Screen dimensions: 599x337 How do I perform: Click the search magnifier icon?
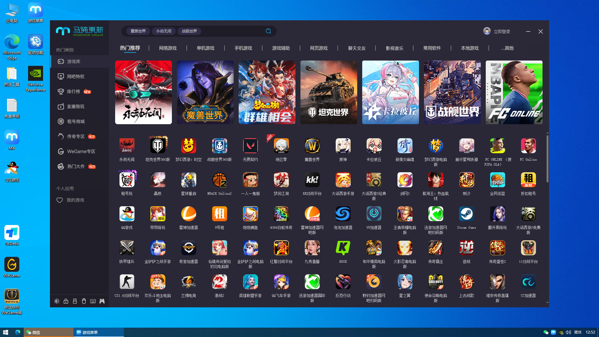268,31
